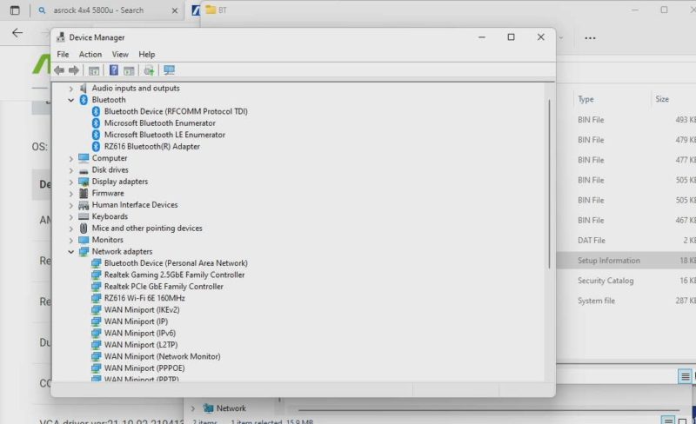Click the Computer category monitor icon
The height and width of the screenshot is (424, 696).
[84, 158]
